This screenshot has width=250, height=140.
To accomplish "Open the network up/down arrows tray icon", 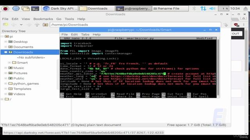I will click(x=203, y=9).
